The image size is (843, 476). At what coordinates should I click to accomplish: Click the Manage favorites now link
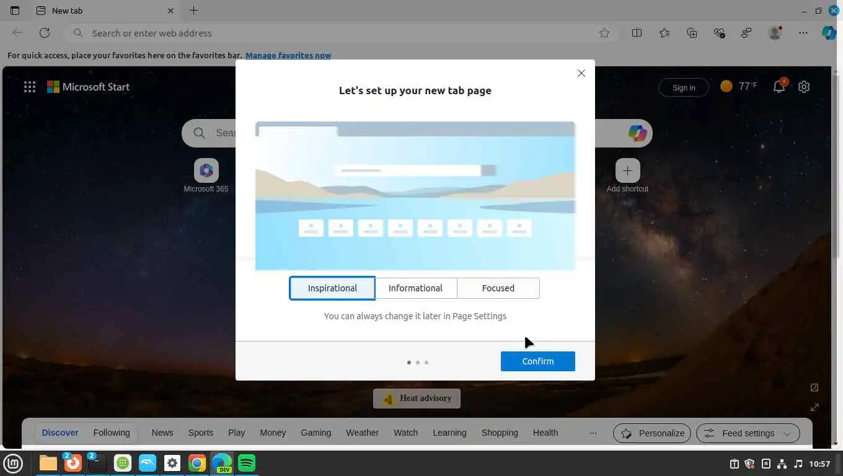click(288, 55)
